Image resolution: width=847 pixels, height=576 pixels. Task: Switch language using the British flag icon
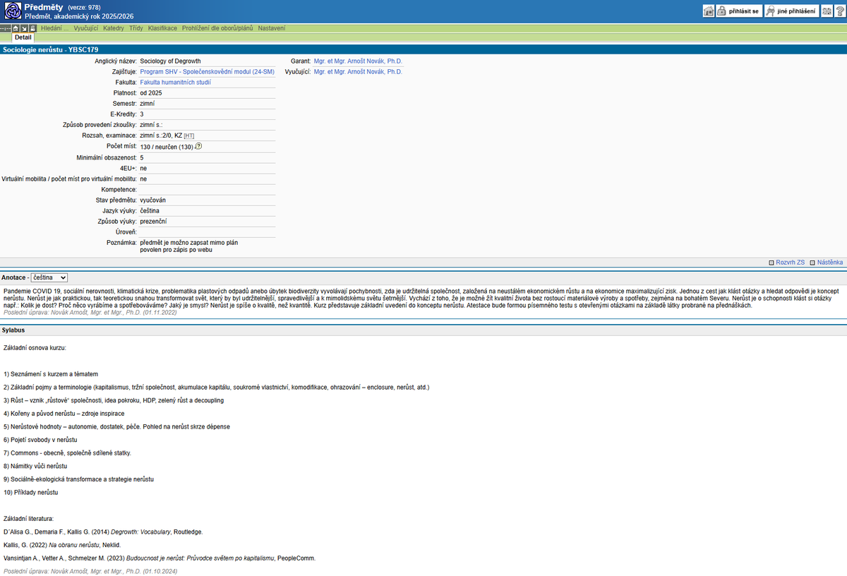(x=827, y=11)
